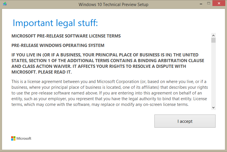Maximize the Technical Preview Setup window
Viewport: 227px width, 152px height.
coord(209,3)
